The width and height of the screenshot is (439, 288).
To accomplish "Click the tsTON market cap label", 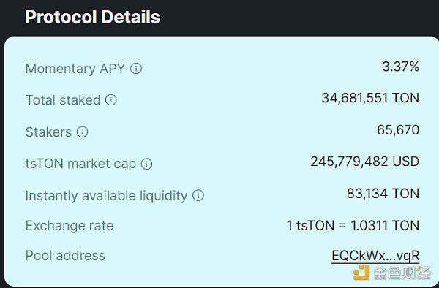I will click(80, 164).
